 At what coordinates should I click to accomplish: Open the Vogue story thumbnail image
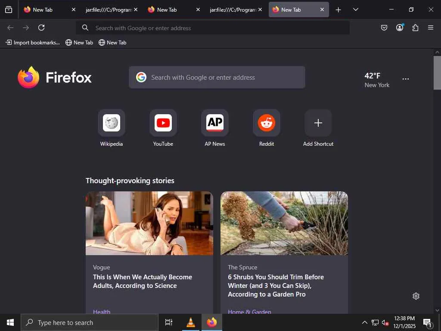coord(149,223)
